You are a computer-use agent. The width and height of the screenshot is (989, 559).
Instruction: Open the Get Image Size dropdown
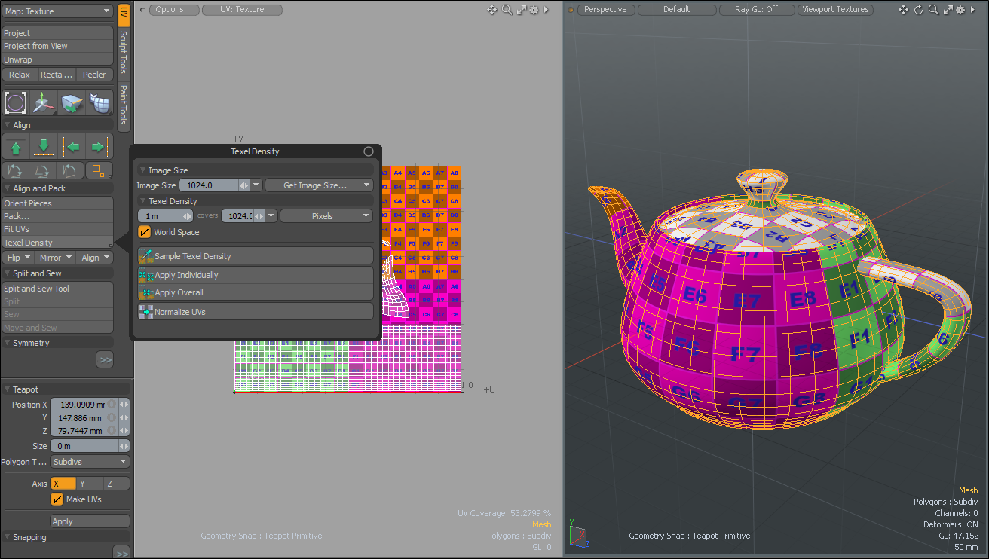click(319, 185)
